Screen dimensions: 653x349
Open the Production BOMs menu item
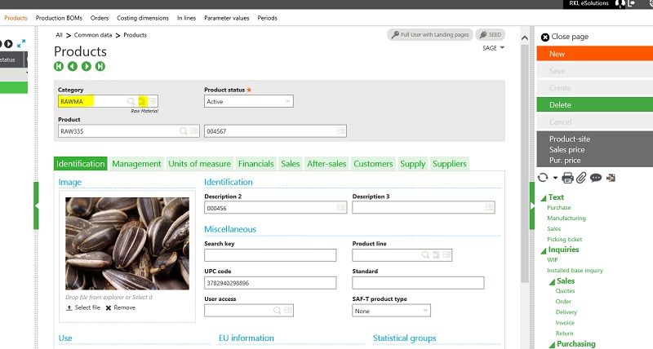[x=59, y=17]
